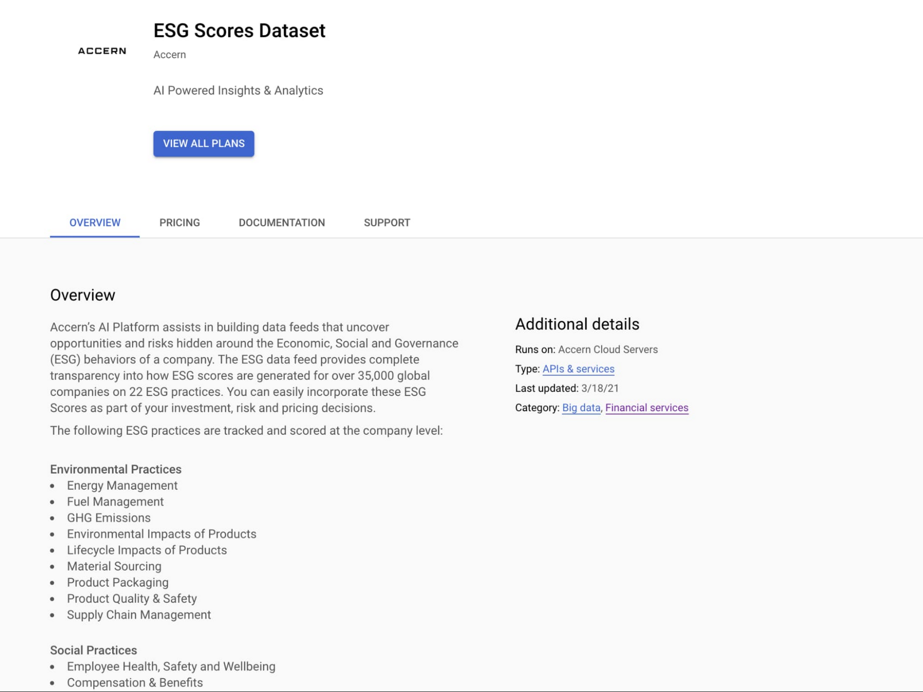Click the Energy Management list item
This screenshot has width=923, height=692.
pyautogui.click(x=122, y=486)
